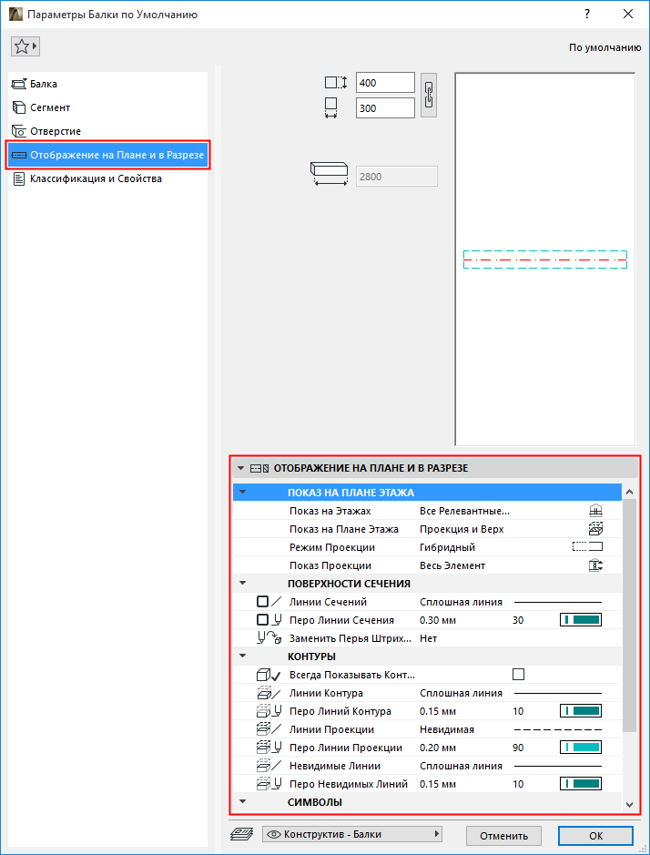Open the Невидимые Линии line type Сплошная линия

(x=462, y=766)
